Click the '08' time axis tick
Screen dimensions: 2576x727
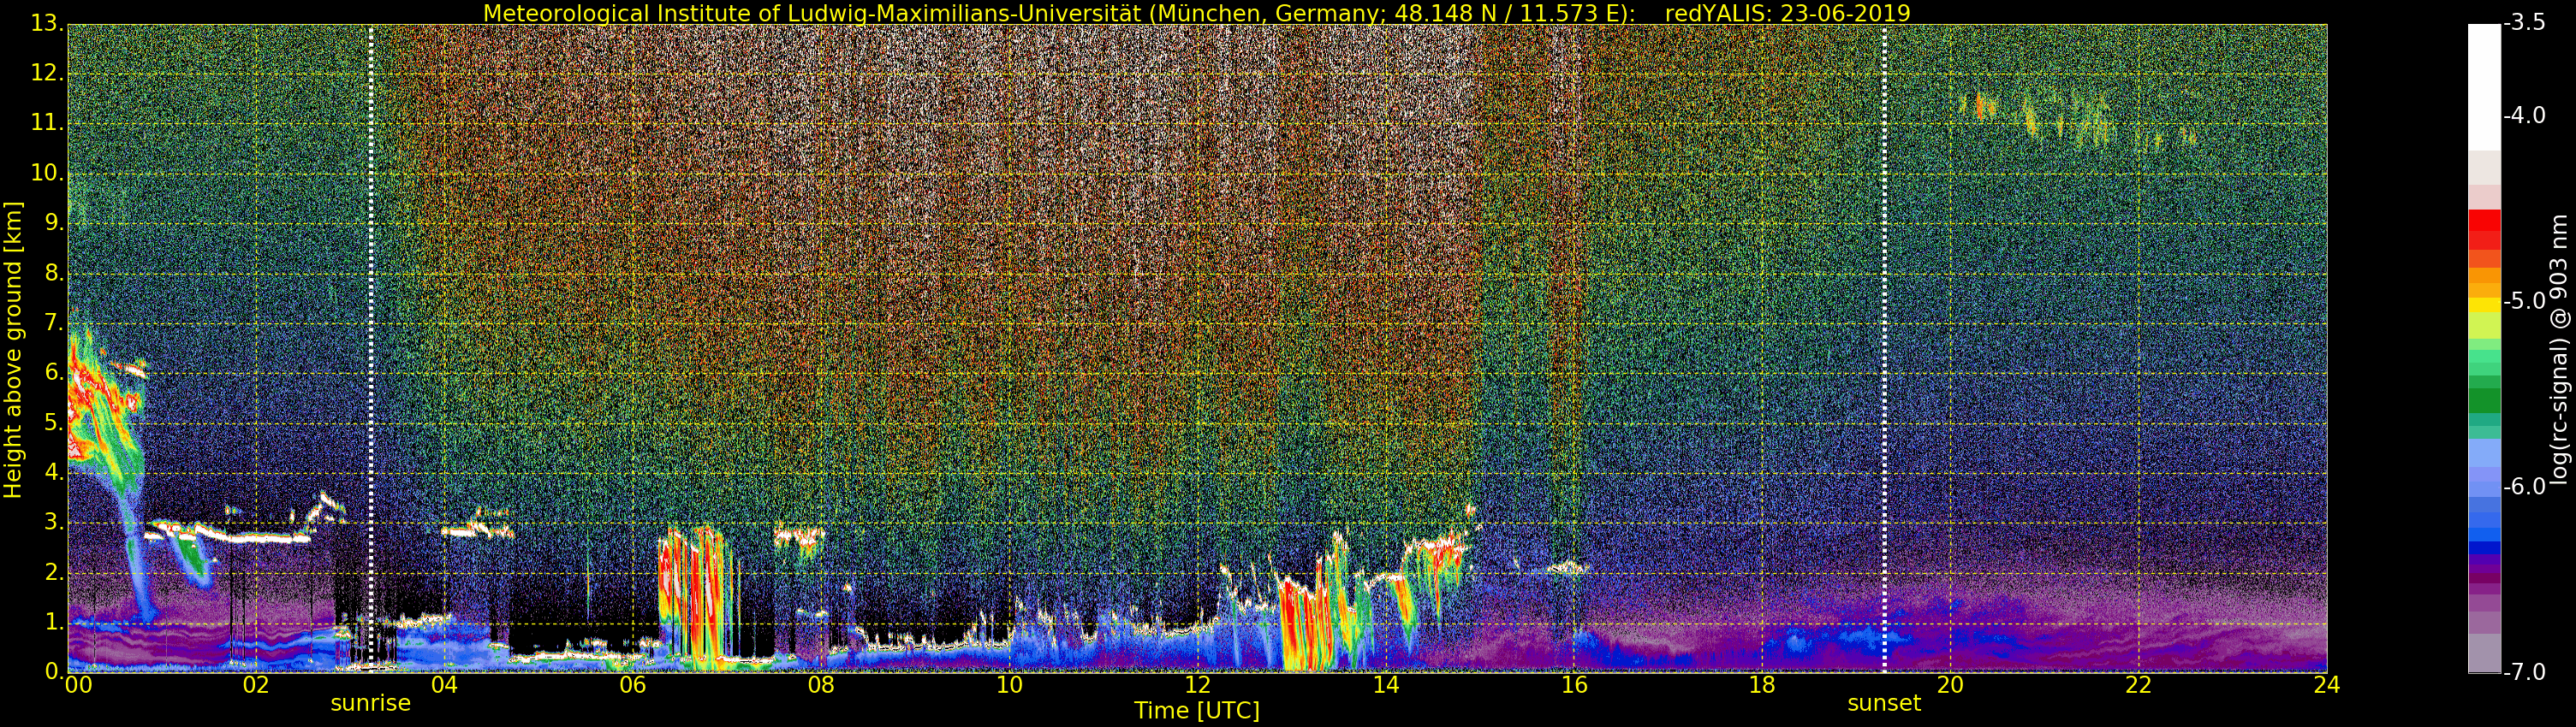pos(821,685)
